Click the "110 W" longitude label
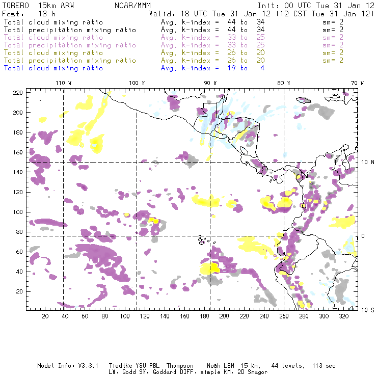Viewport: 377px width, 377px height. (64, 83)
